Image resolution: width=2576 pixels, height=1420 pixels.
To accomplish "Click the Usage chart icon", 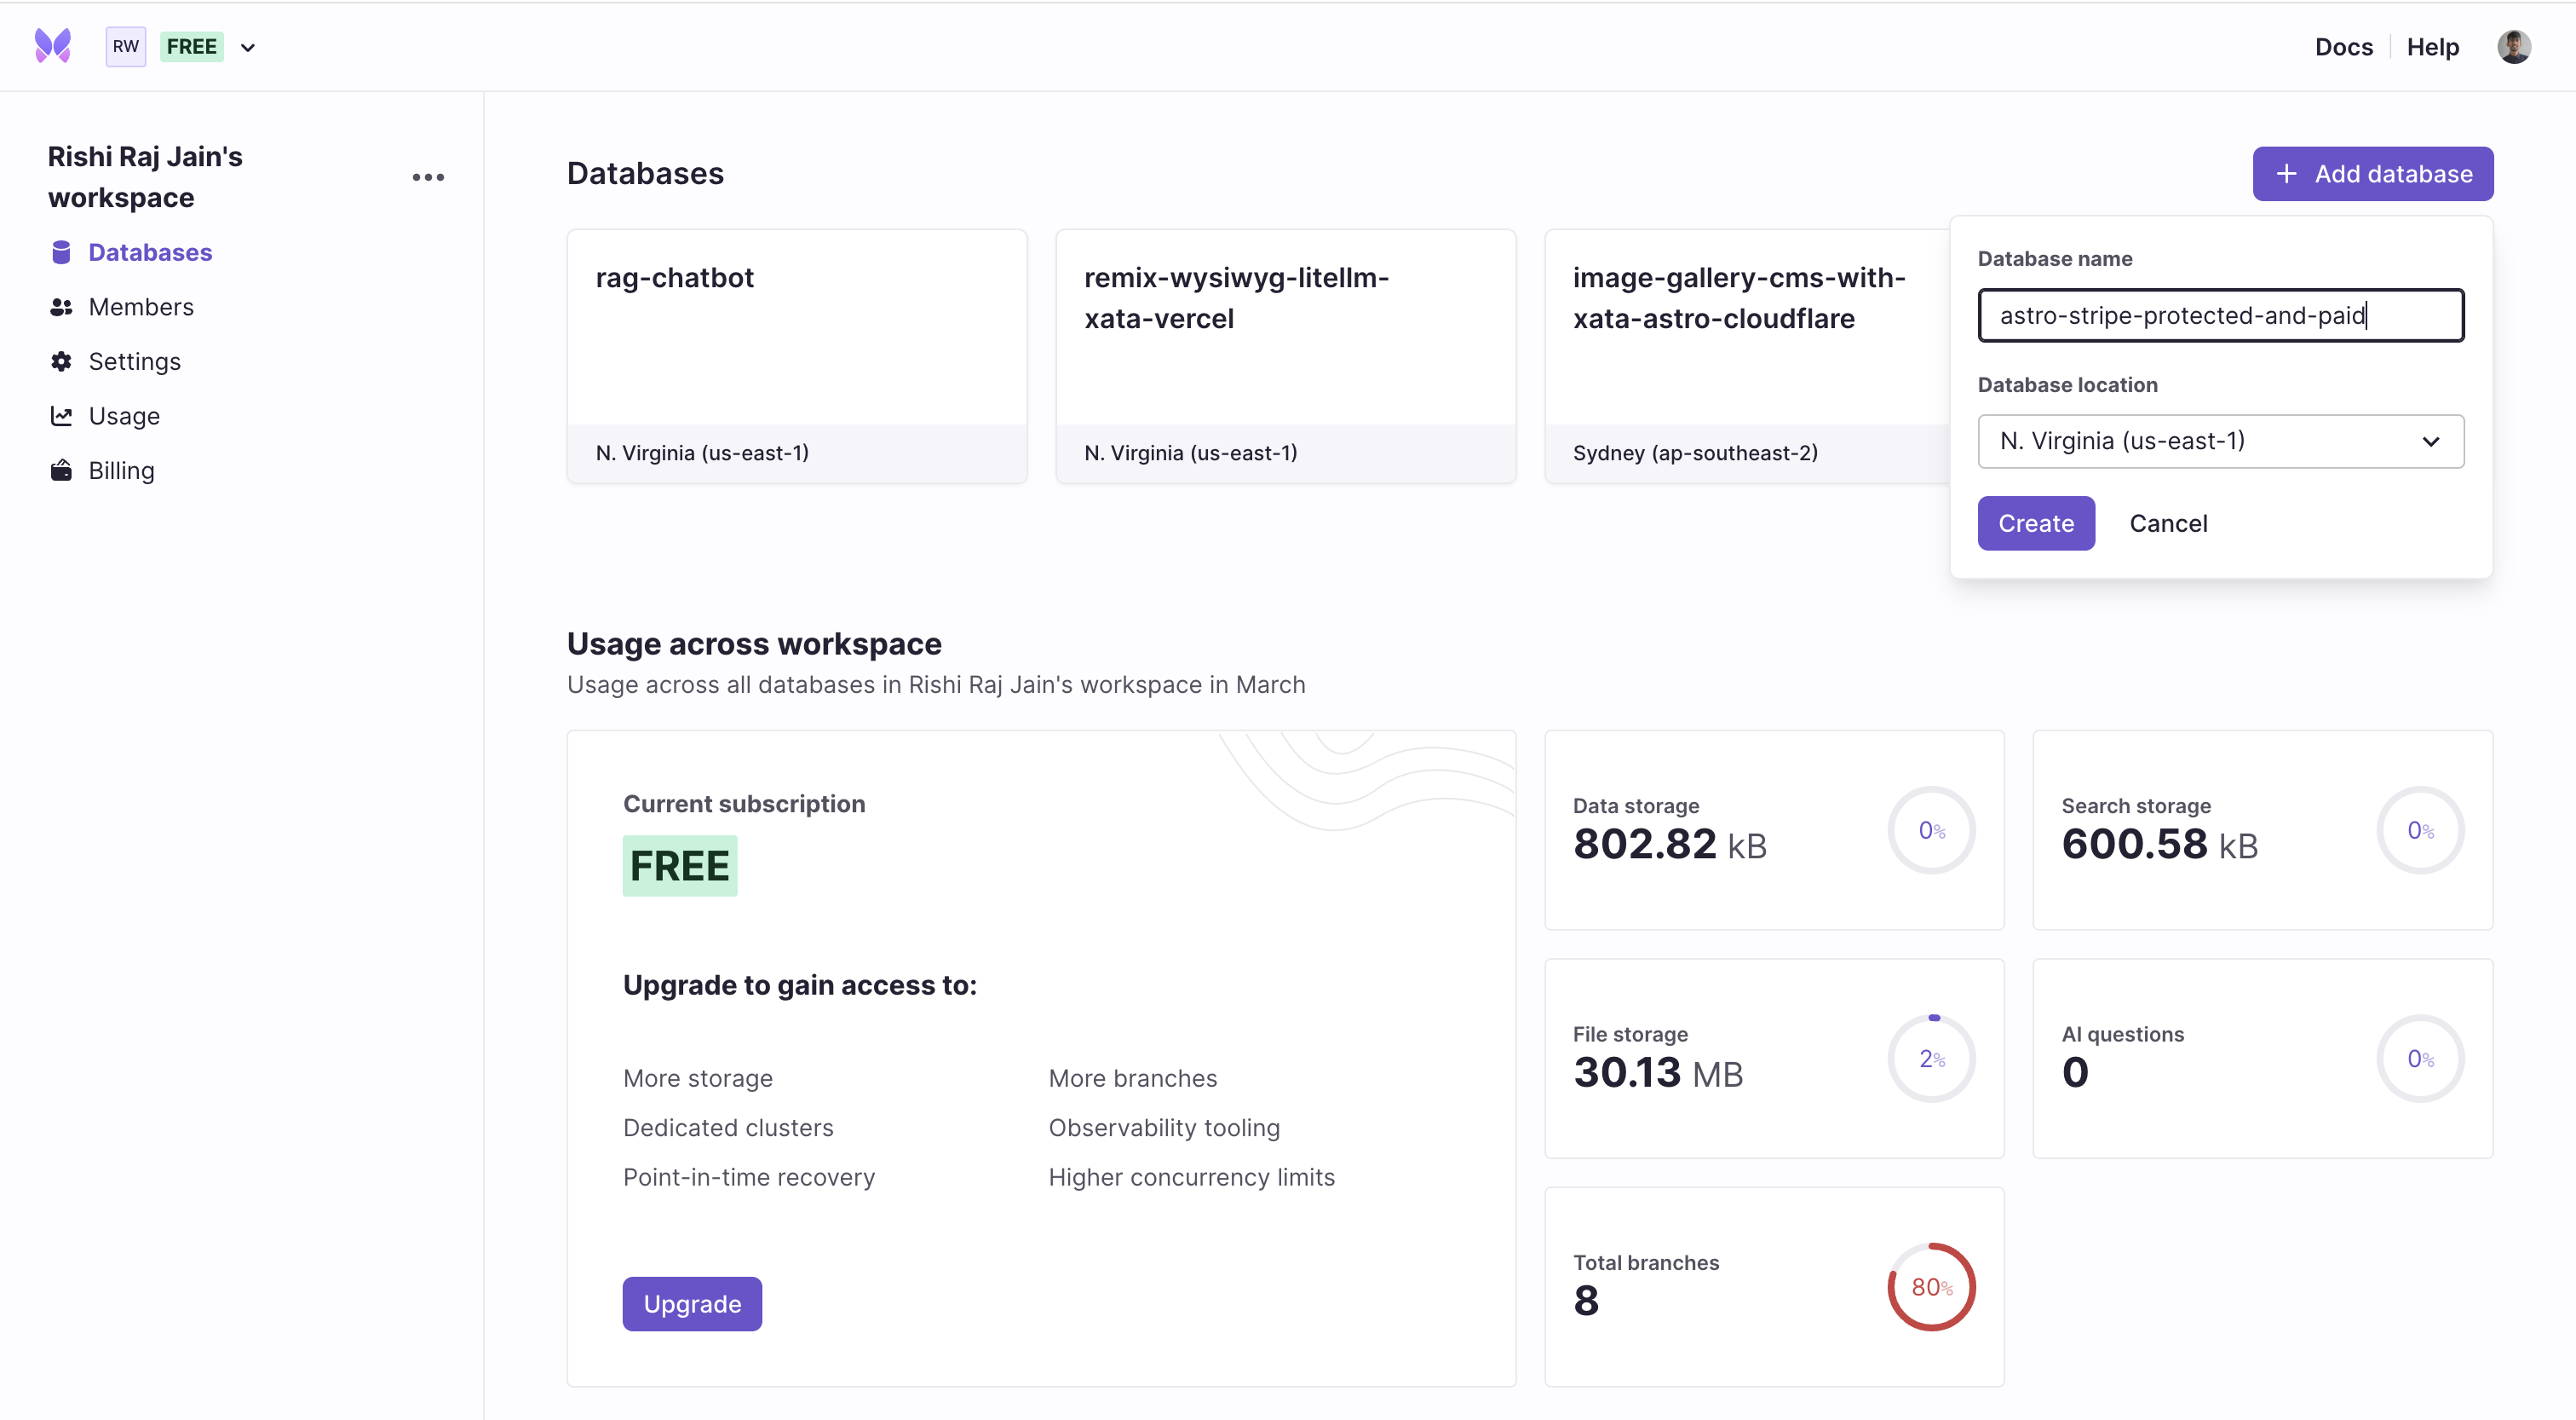I will pos(61,416).
